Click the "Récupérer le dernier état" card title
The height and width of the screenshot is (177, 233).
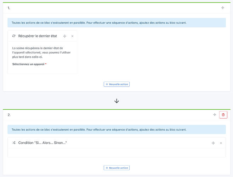tap(38, 36)
